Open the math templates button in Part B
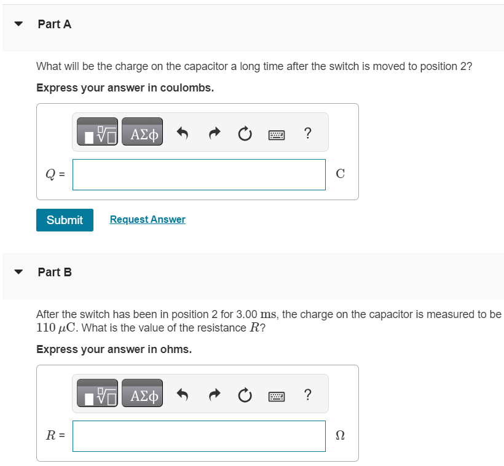504x466 pixels. [97, 393]
